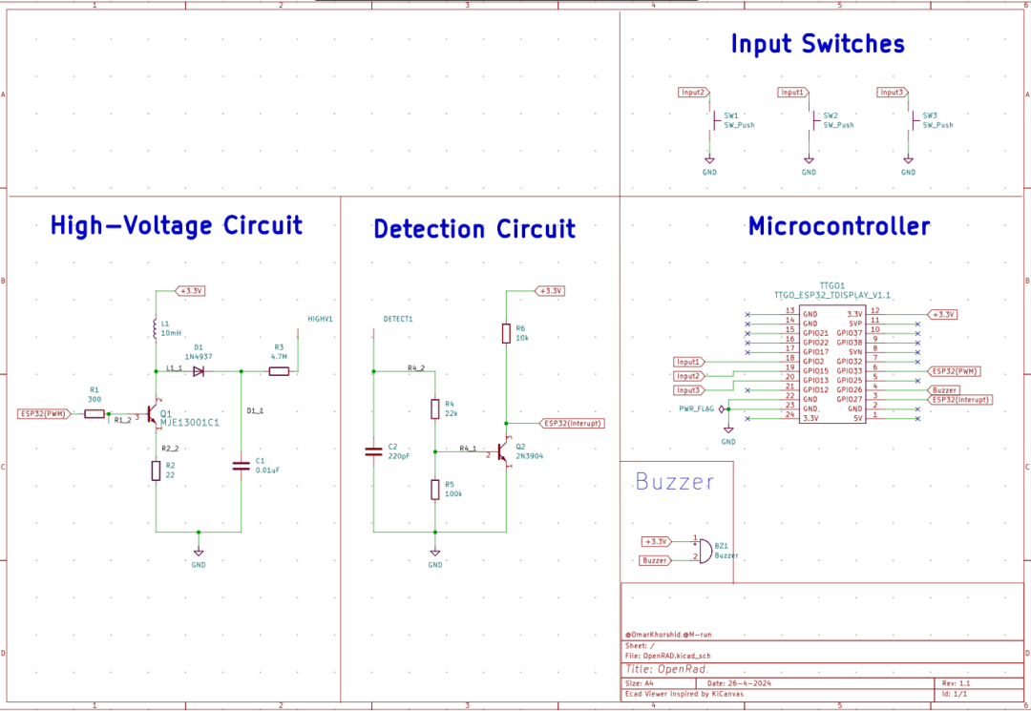Viewport: 1031px width, 711px height.
Task: Select the PWR_FLAG diamond symbol
Action: pyautogui.click(x=722, y=408)
